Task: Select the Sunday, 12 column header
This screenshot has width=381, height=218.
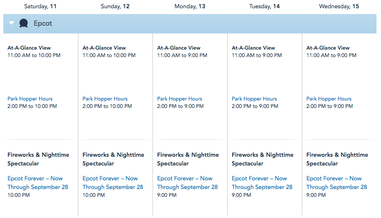Action: pyautogui.click(x=115, y=7)
